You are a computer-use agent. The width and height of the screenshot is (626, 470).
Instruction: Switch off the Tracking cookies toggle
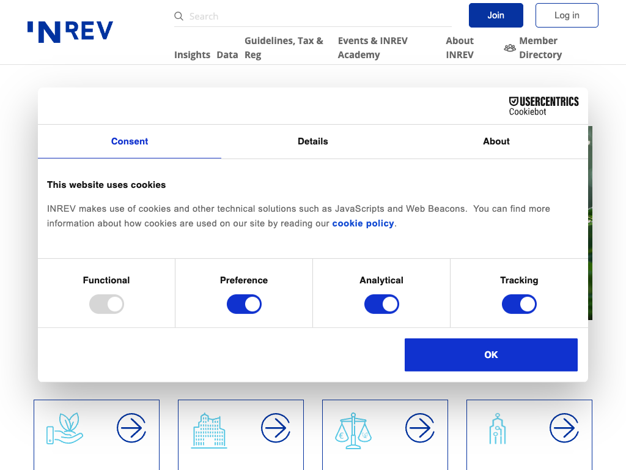point(519,304)
